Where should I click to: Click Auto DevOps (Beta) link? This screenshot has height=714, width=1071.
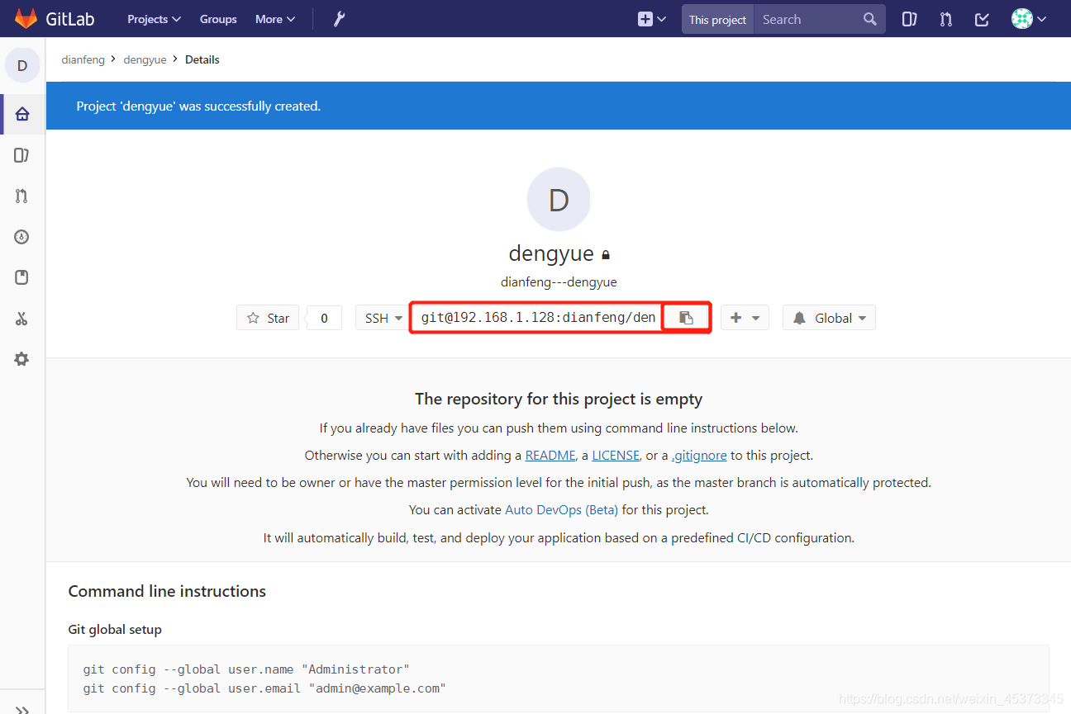point(561,510)
